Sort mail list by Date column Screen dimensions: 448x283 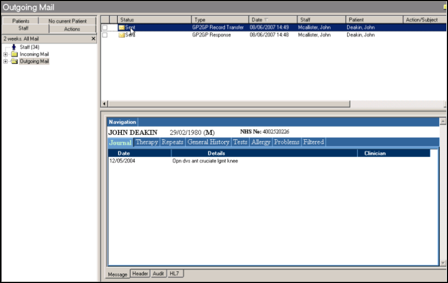(x=272, y=20)
